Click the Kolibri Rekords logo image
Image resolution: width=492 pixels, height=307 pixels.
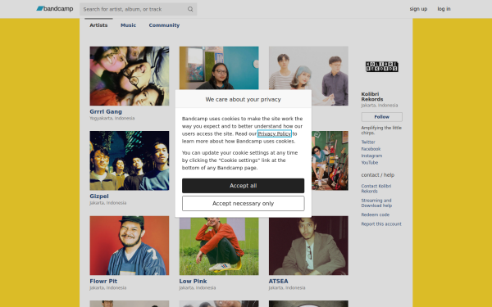[x=382, y=67]
